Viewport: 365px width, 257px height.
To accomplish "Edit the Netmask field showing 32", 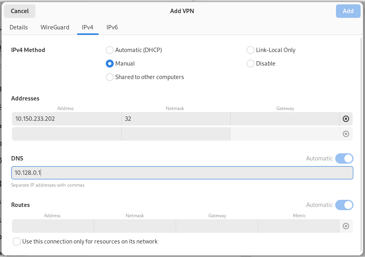I will coord(176,119).
